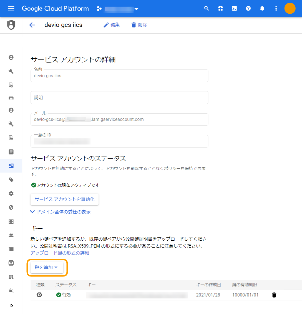Click the 一意の ID field
302x314 pixels.
pos(119,141)
